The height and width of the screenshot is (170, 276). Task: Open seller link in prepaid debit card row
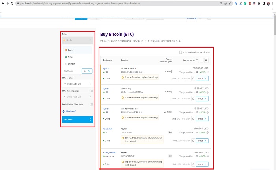coord(106,68)
